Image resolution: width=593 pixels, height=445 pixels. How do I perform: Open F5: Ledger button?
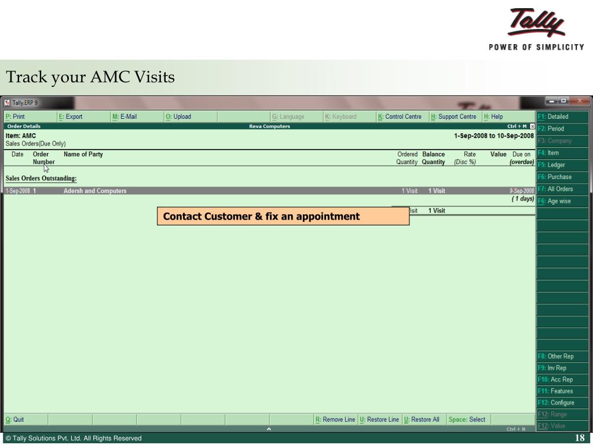pos(562,165)
